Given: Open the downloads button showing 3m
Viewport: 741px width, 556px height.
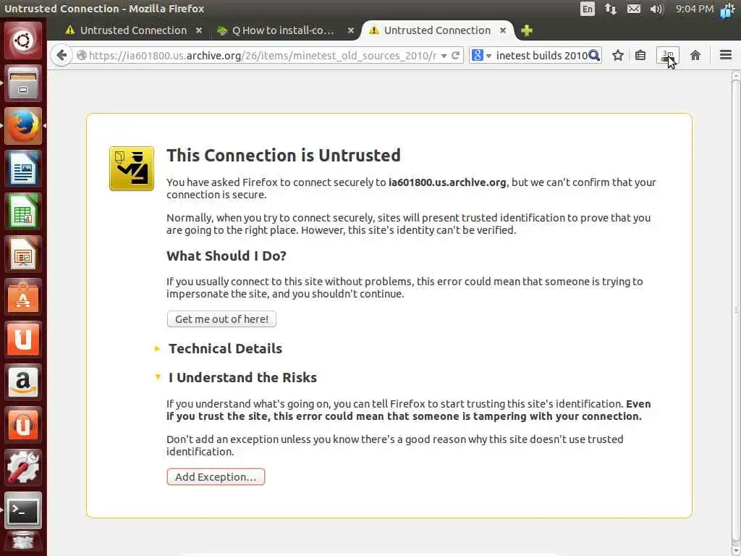Looking at the screenshot, I should coord(668,55).
